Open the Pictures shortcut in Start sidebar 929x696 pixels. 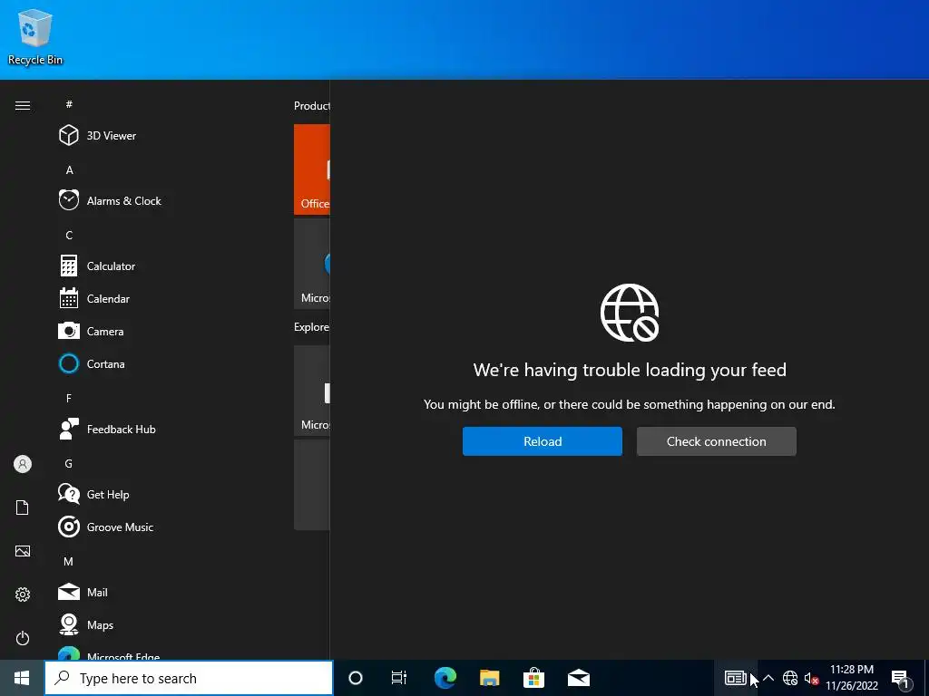tap(23, 551)
